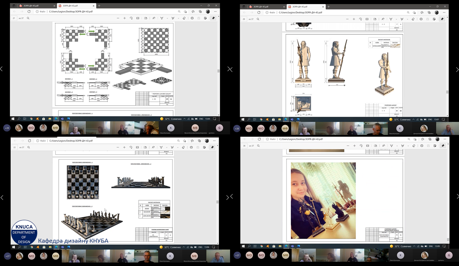Switch to the first ЗОРЯ-ДН-43.pdf tab, page 29 window
Image resolution: width=459 pixels, height=266 pixels.
(264, 7)
